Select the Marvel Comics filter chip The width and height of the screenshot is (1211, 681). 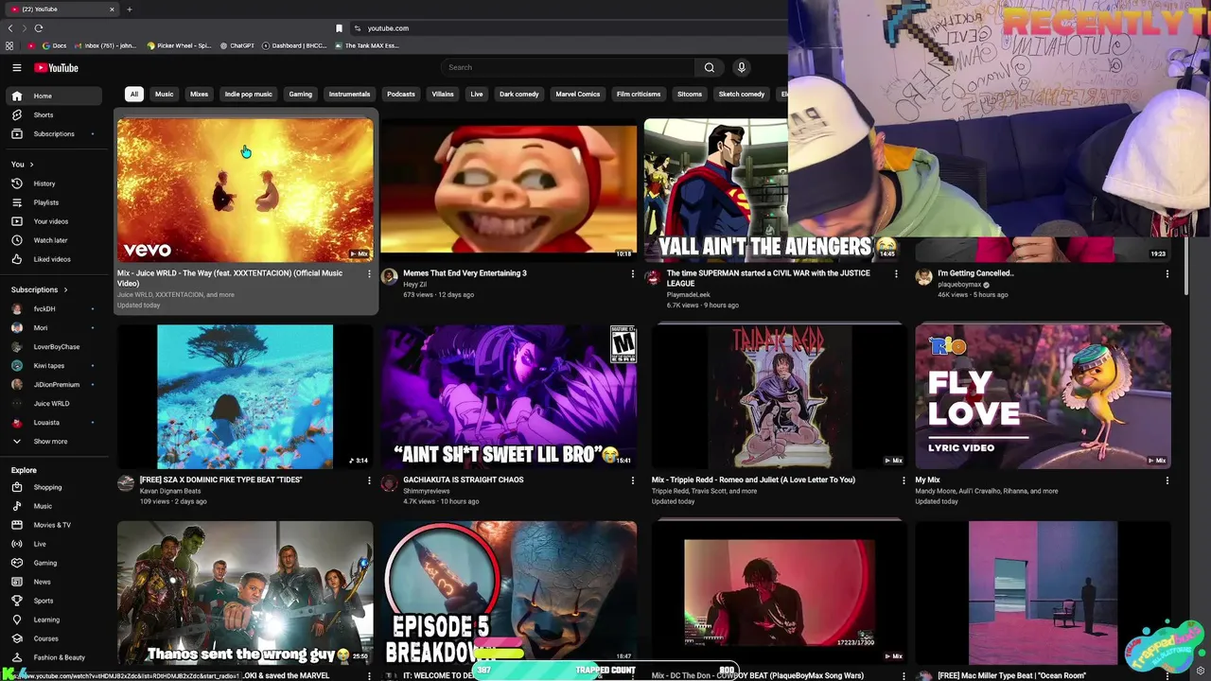coord(577,94)
